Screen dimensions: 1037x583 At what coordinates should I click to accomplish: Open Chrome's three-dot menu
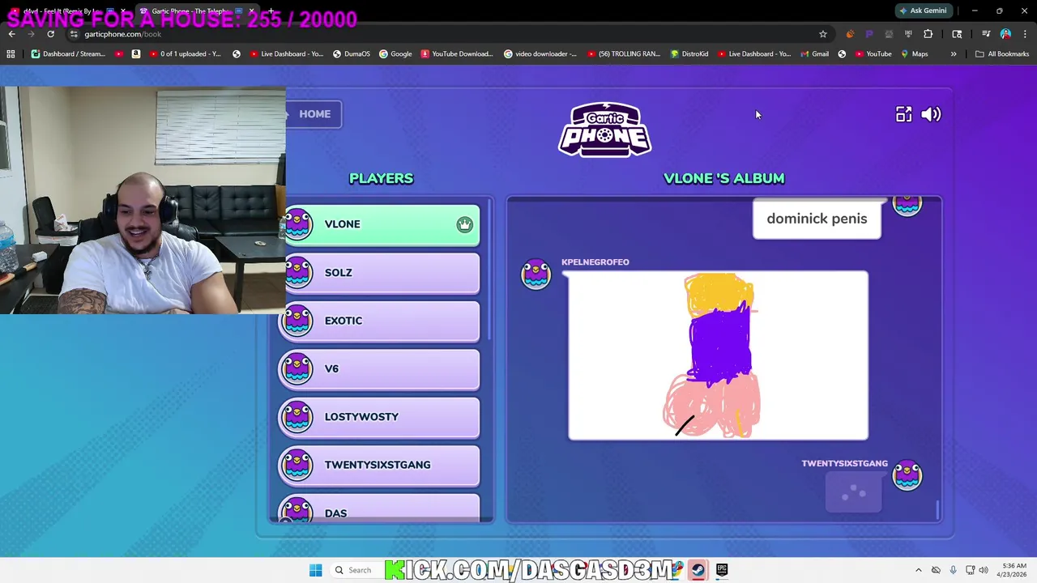pos(1025,34)
